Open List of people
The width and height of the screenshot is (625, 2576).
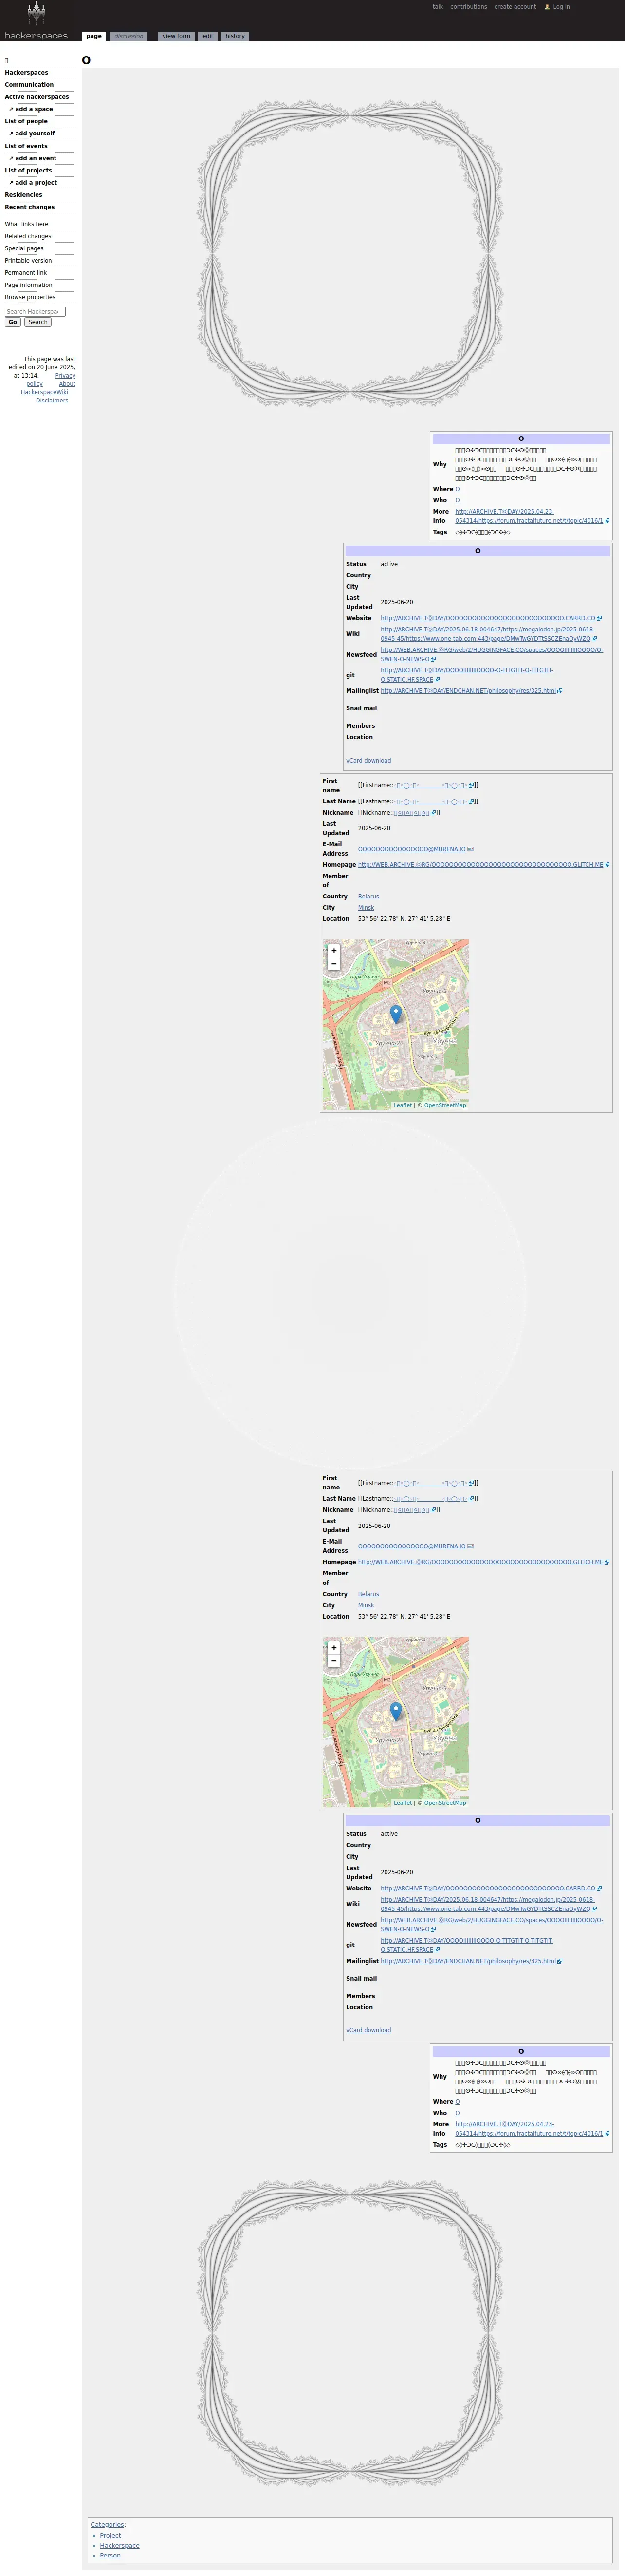pyautogui.click(x=26, y=121)
